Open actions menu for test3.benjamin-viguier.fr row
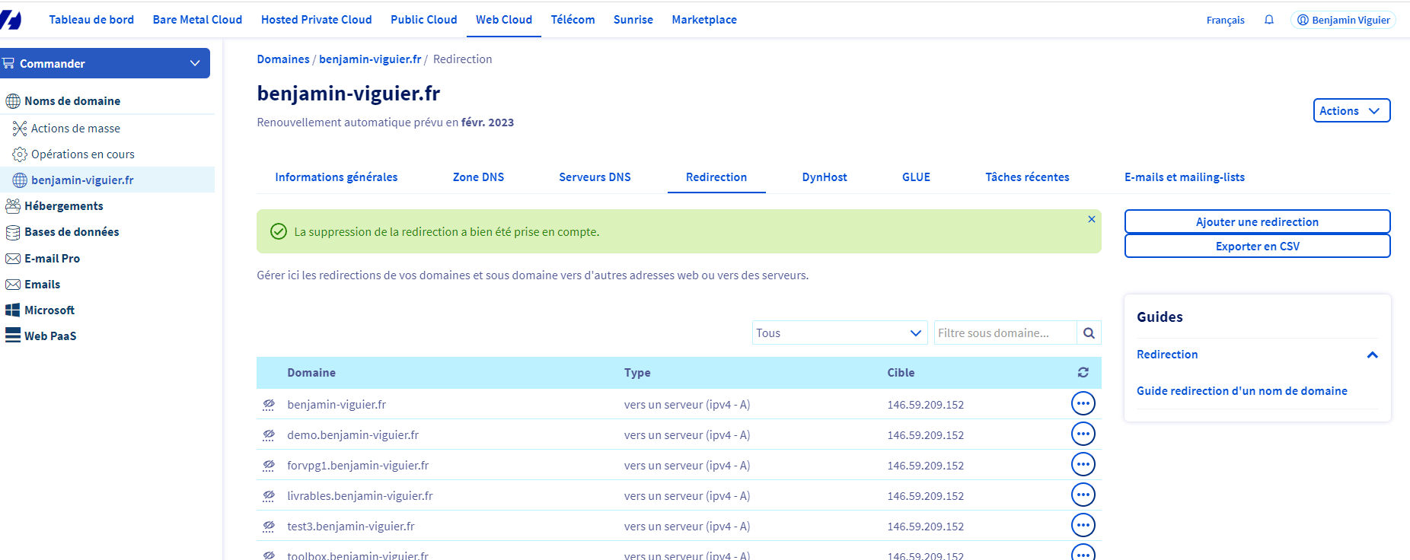Image resolution: width=1410 pixels, height=560 pixels. coord(1083,526)
